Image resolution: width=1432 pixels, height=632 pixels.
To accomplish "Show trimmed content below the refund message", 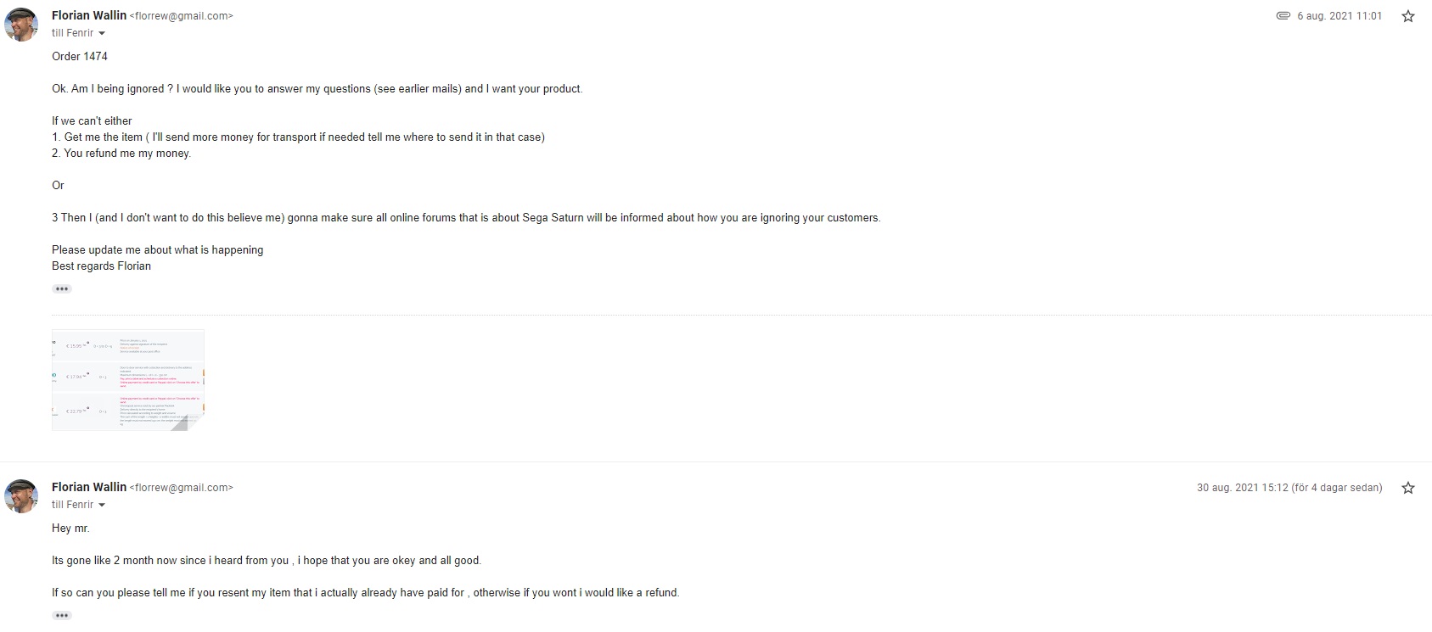I will click(62, 615).
